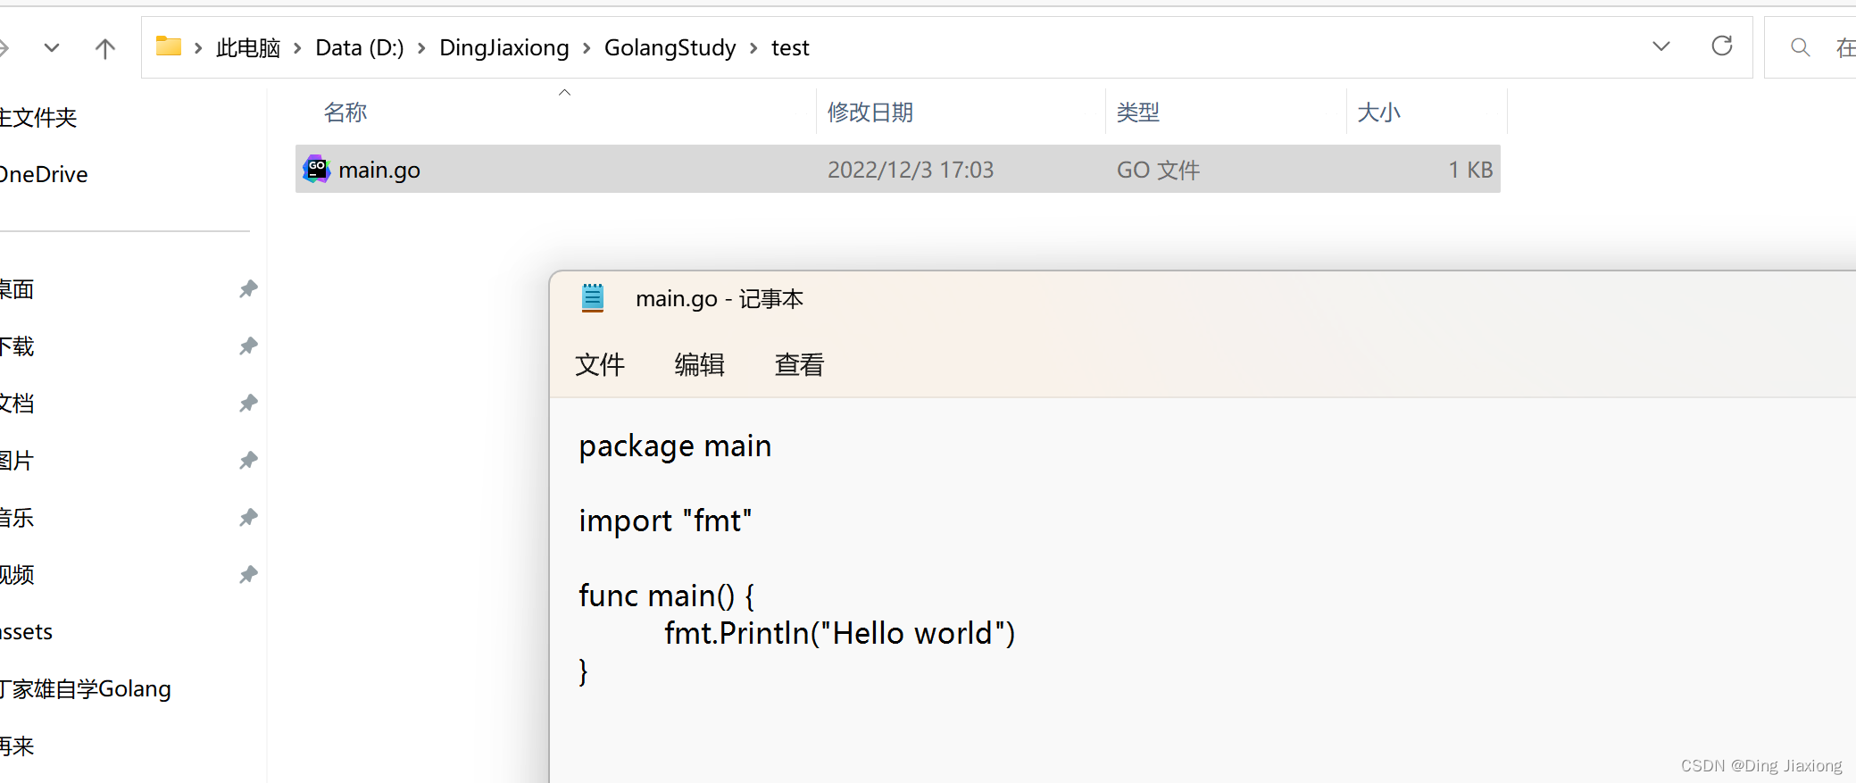Navigate to Data (D:) breadcrumb
This screenshot has height=783, width=1856.
tap(360, 47)
